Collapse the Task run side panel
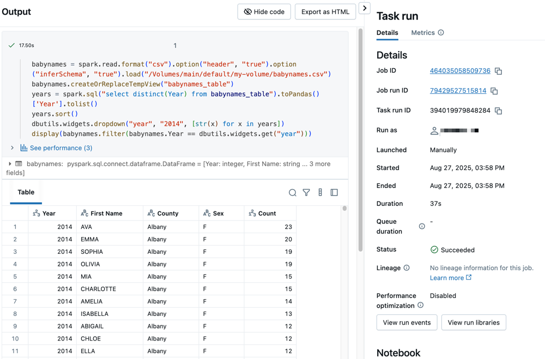Viewport: 545px width, 359px height. pyautogui.click(x=365, y=8)
